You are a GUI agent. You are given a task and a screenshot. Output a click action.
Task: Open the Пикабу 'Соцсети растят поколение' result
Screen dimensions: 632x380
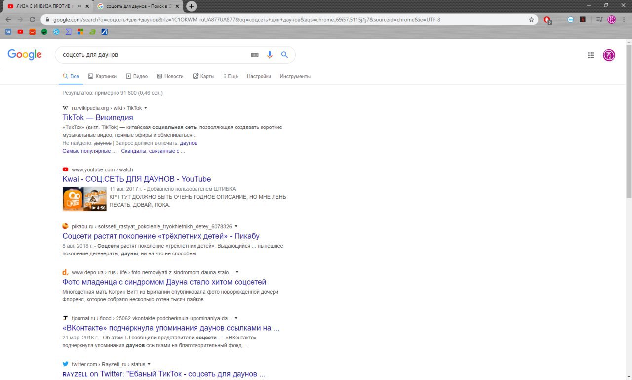(161, 236)
